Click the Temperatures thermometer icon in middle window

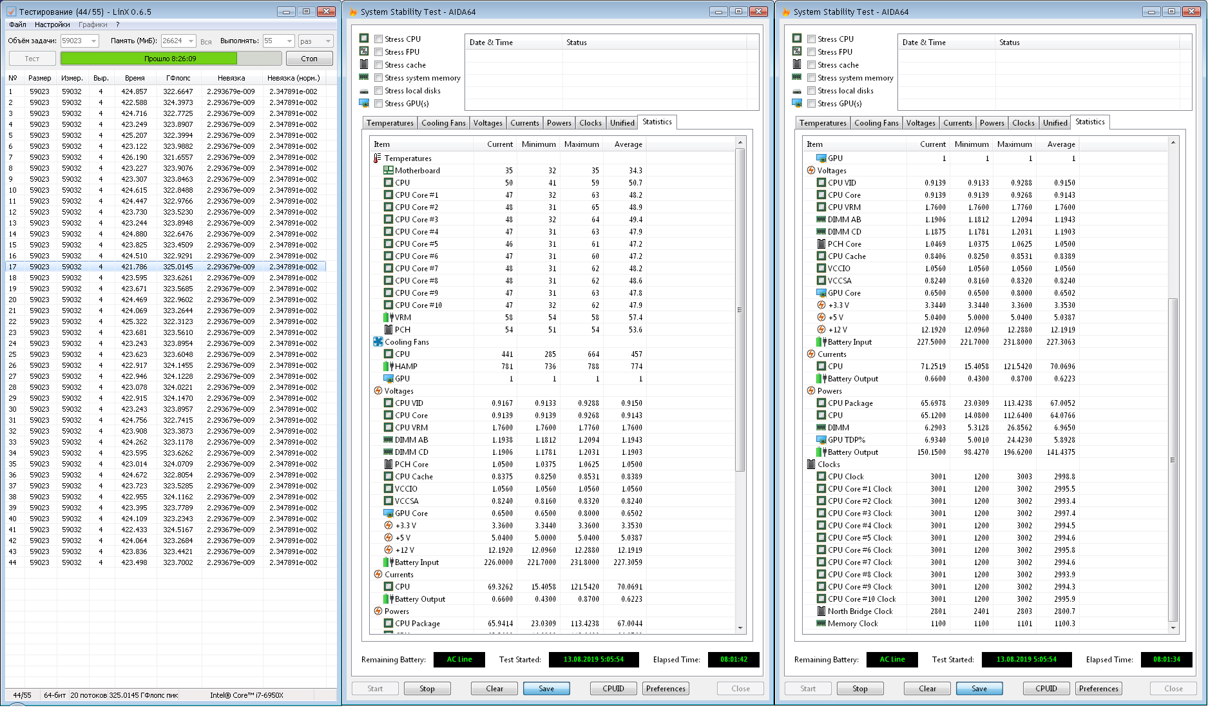[378, 158]
